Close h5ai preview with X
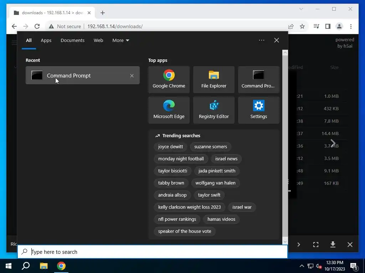365x273 pixels. click(350, 245)
